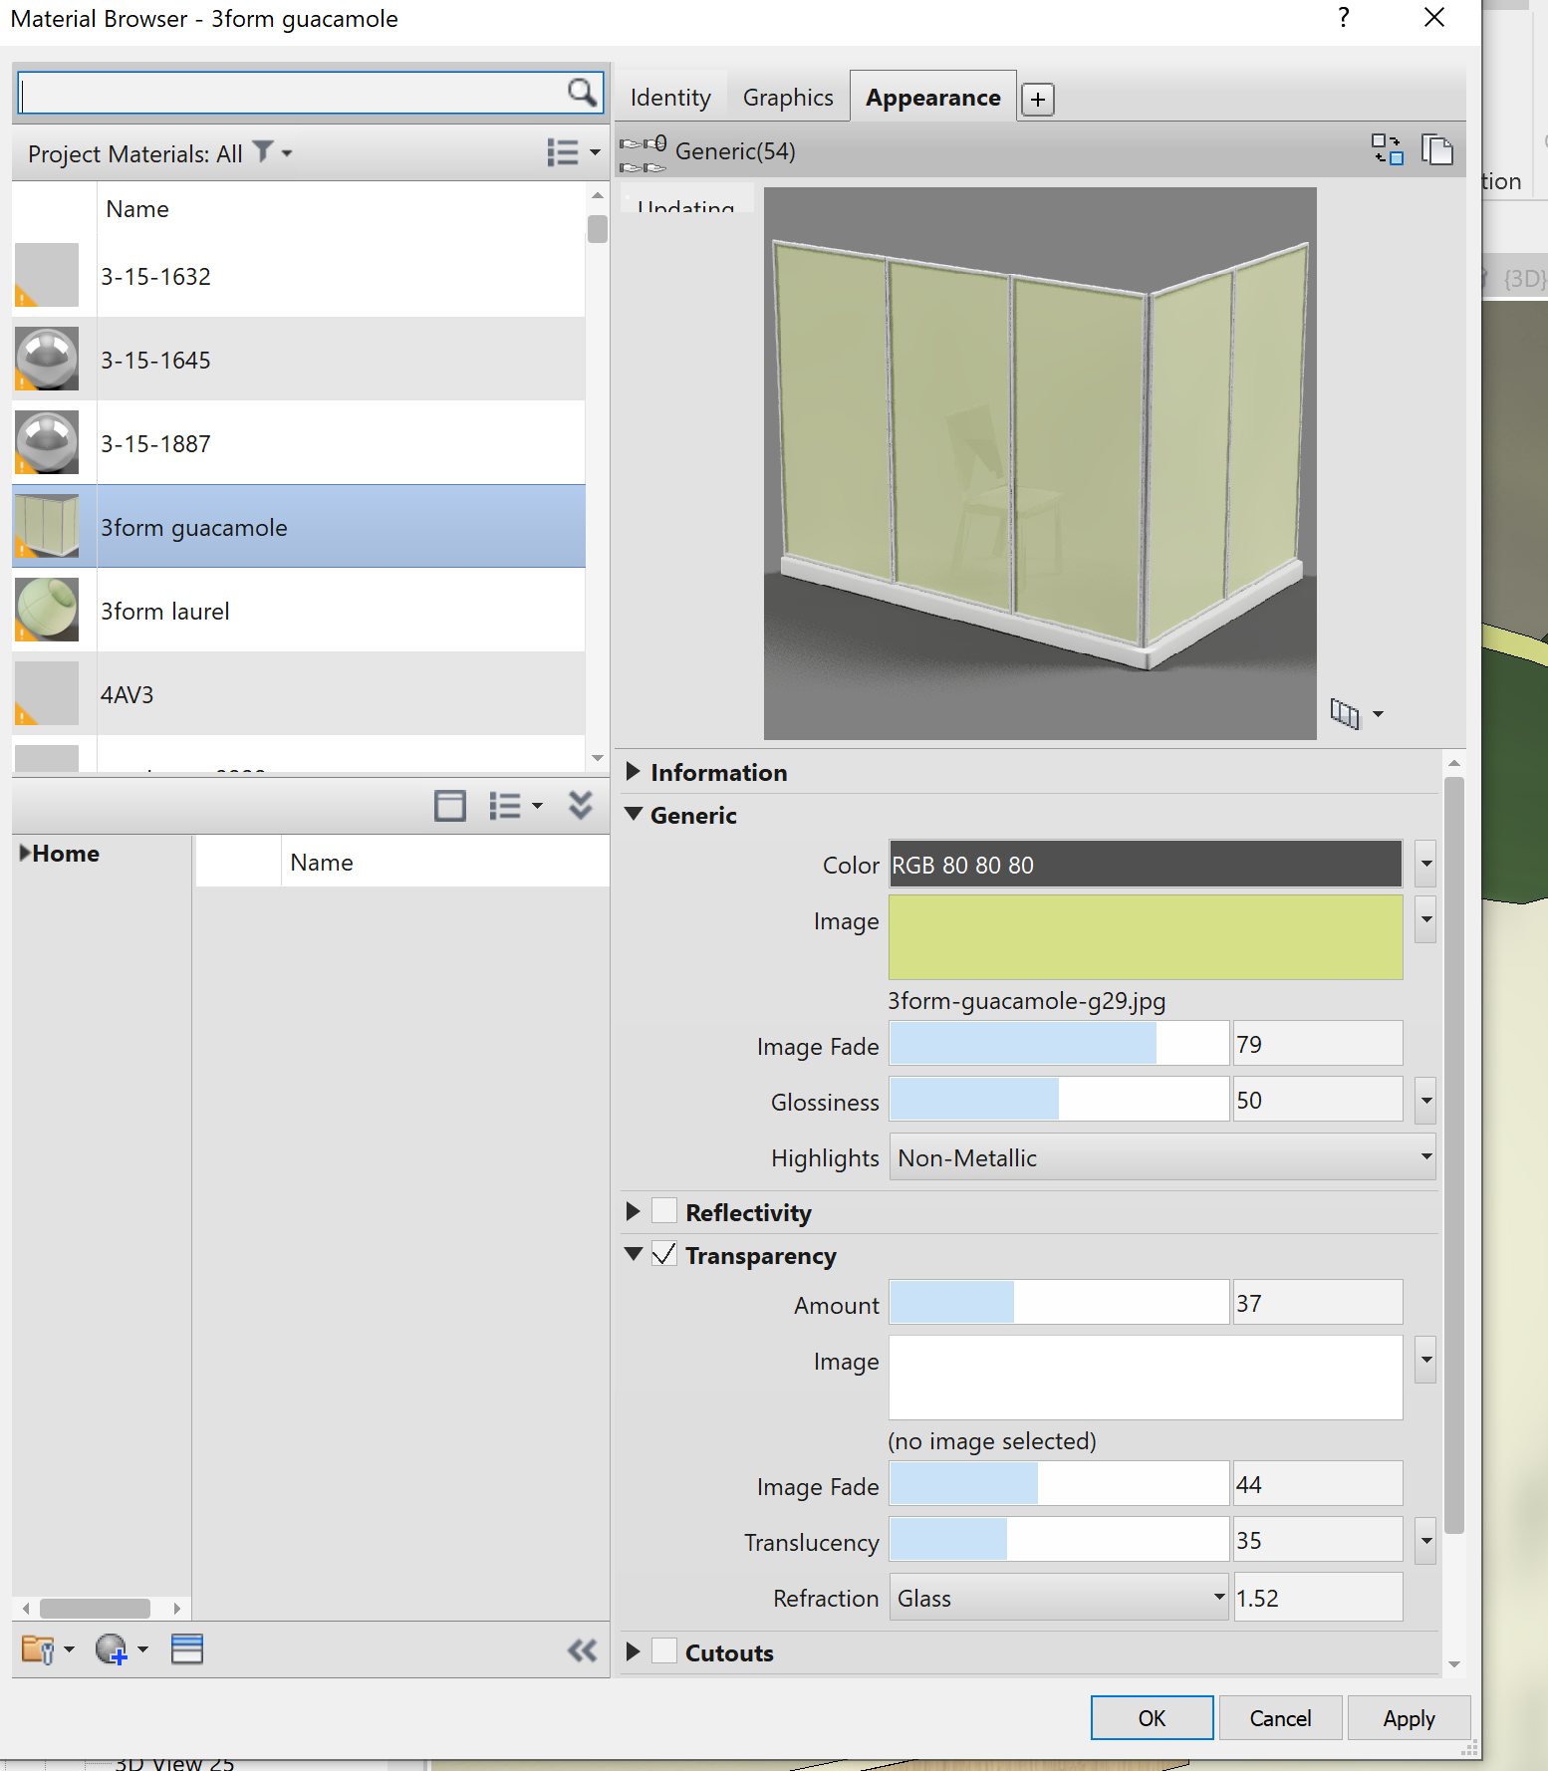Collapse the Generic section

point(634,814)
